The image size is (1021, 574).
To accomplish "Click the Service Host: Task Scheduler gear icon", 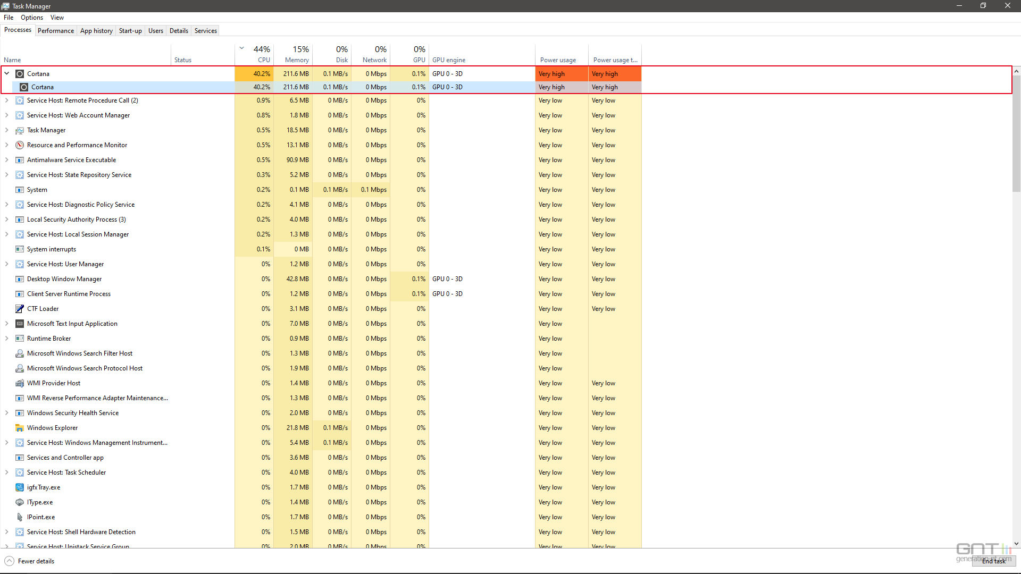I will pyautogui.click(x=20, y=472).
